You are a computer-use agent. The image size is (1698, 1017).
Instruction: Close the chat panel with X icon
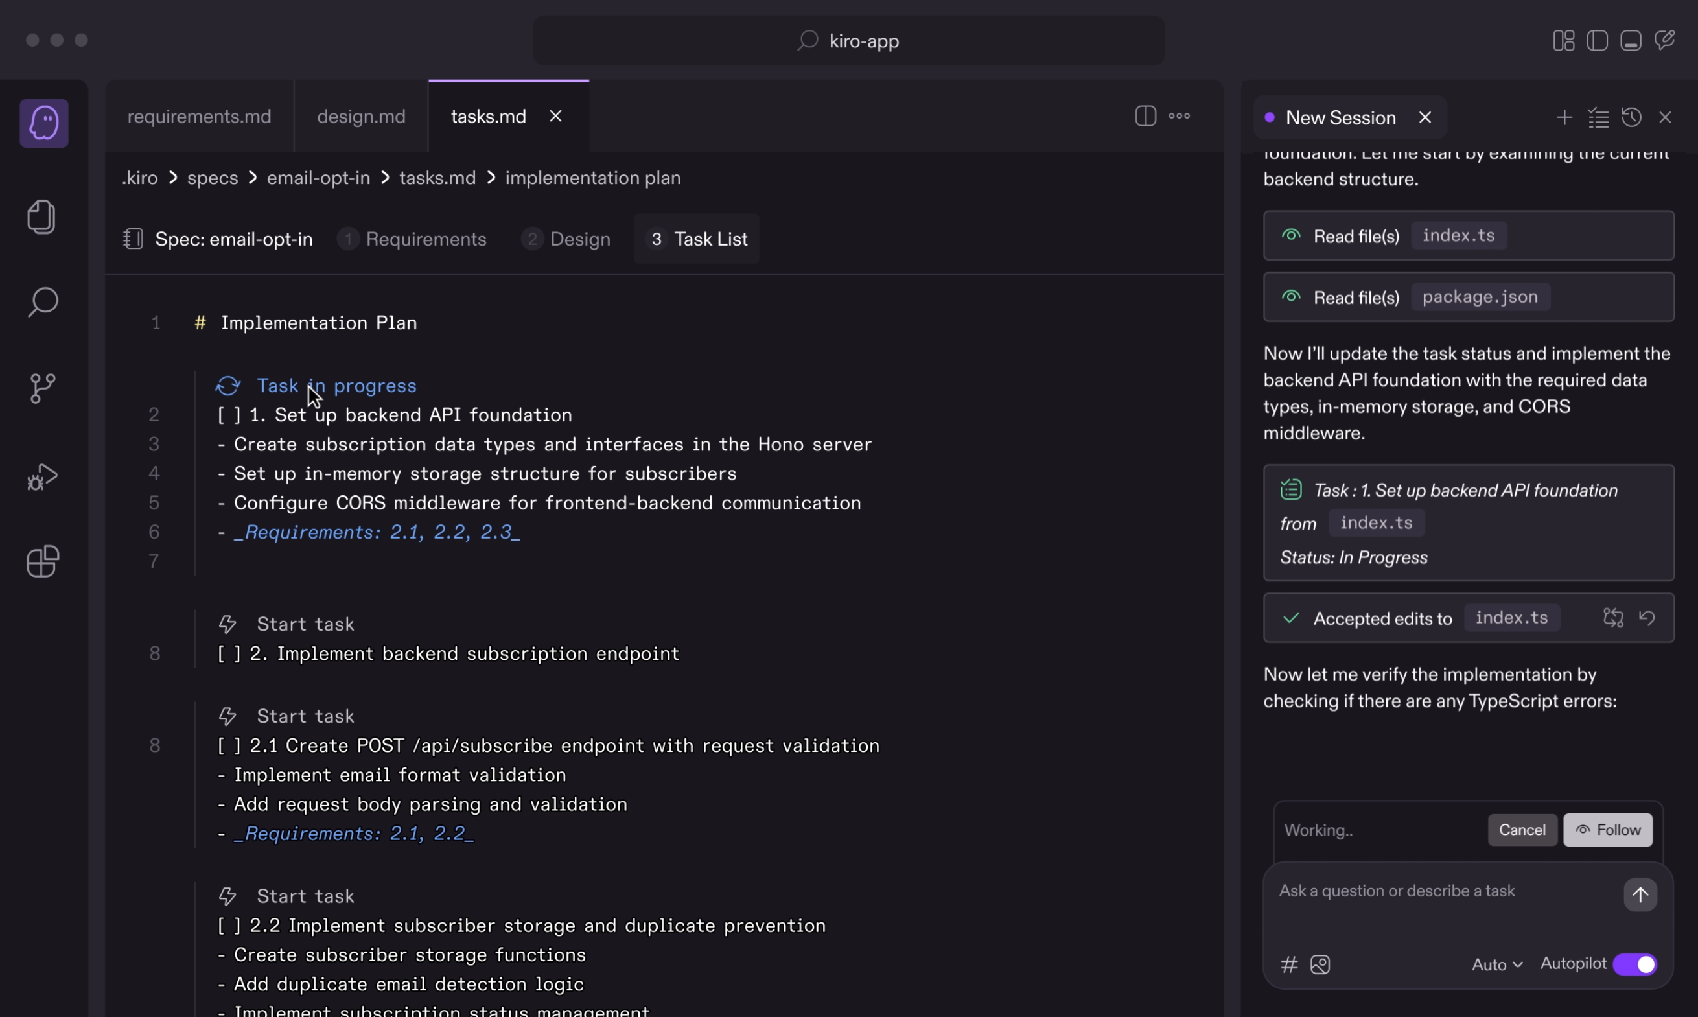[x=1665, y=117]
